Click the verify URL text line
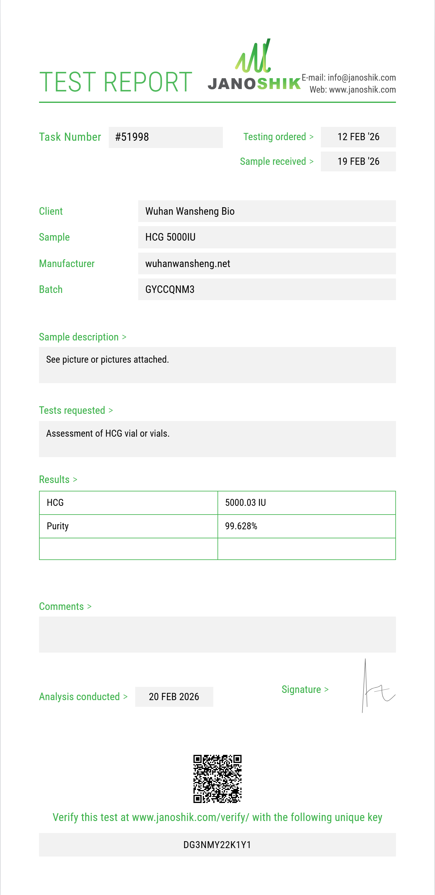This screenshot has width=435, height=895. coord(217,817)
